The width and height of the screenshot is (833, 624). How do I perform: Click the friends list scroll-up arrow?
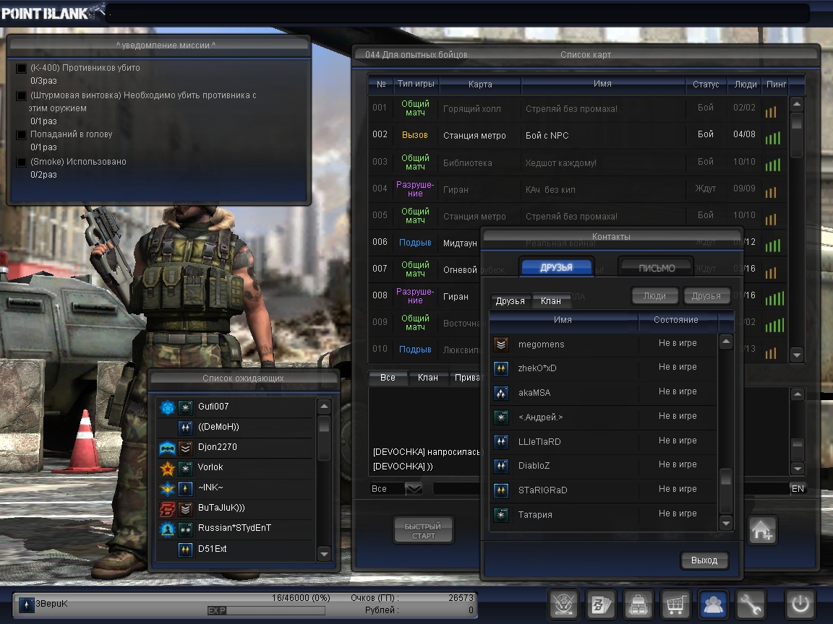click(726, 341)
